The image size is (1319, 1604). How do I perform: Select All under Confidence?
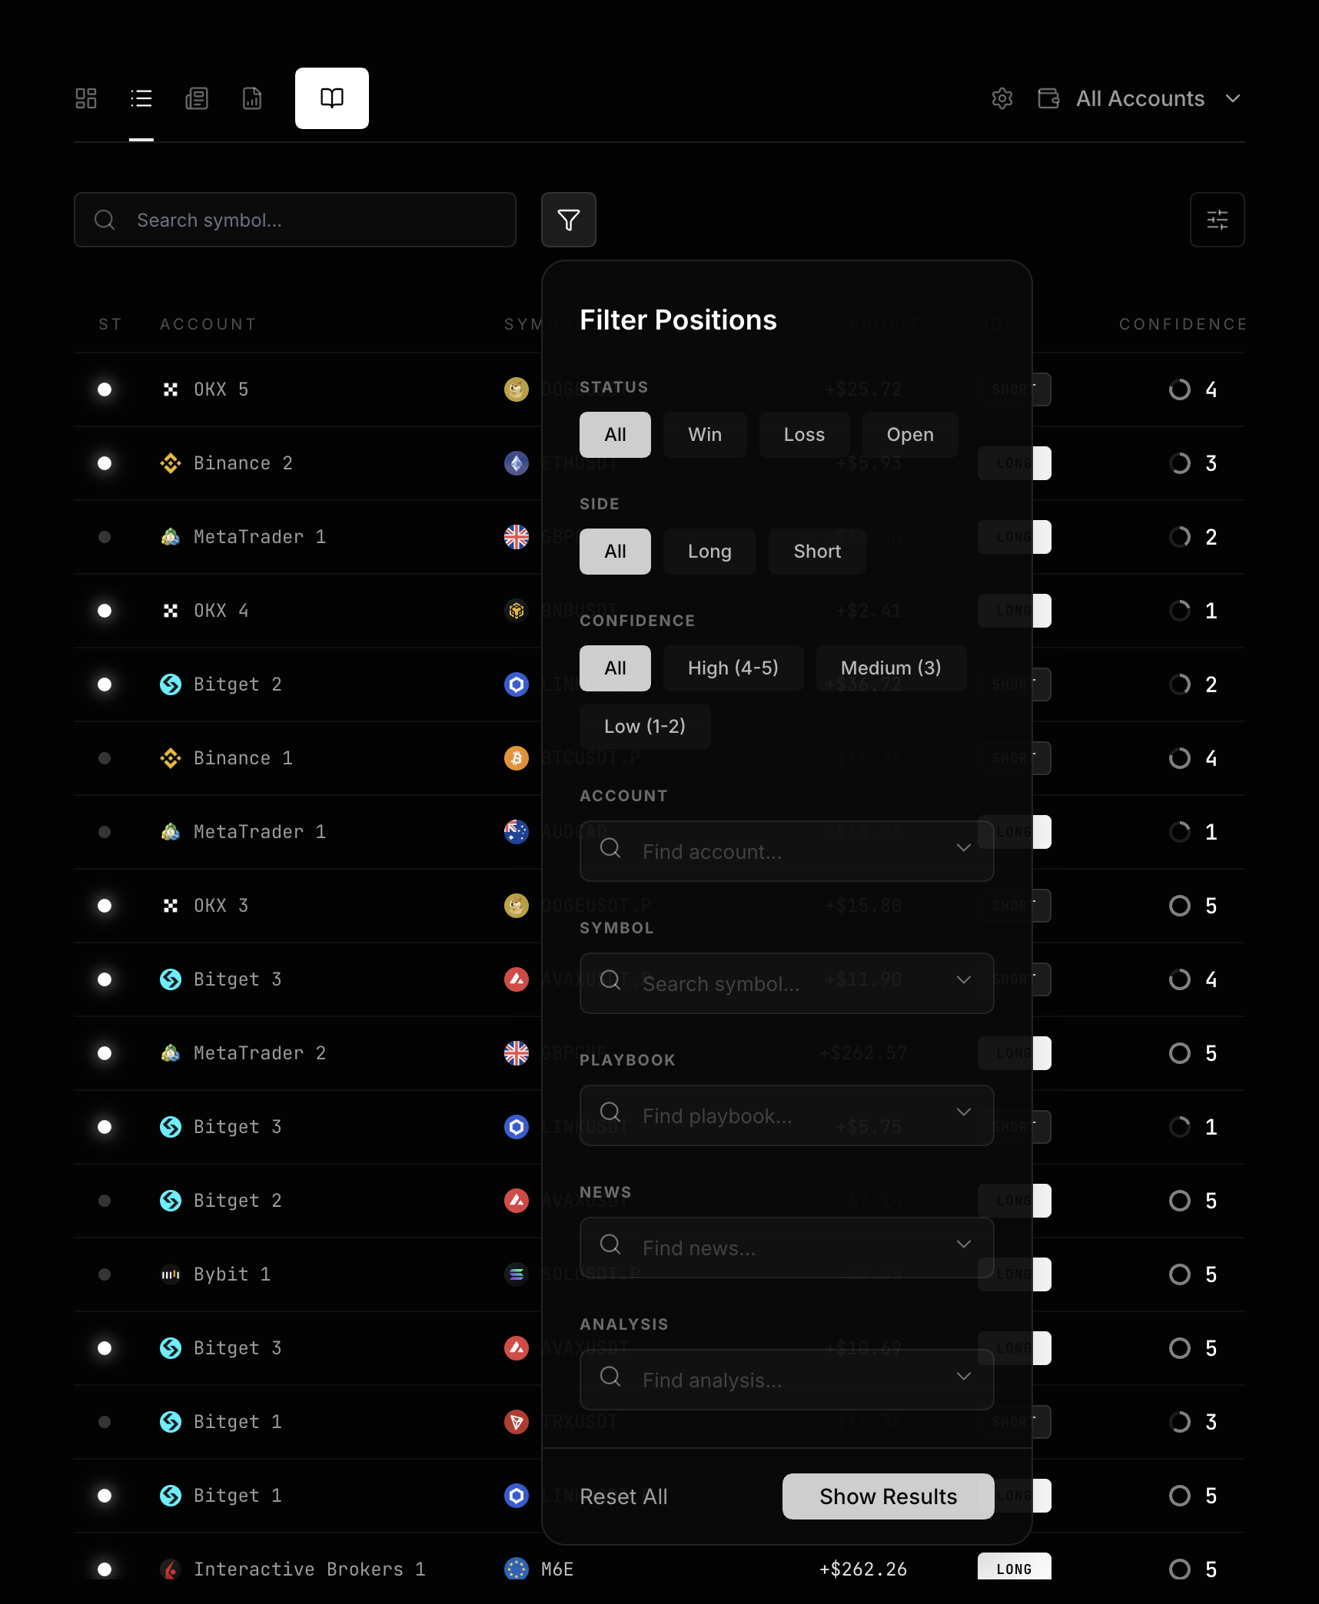(x=615, y=668)
